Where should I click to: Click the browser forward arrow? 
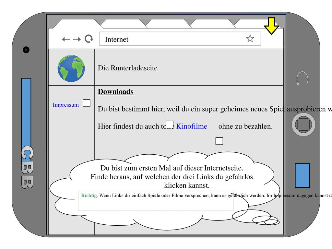77,39
